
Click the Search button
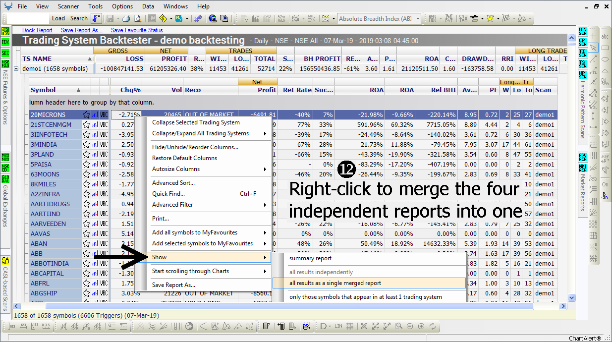[x=79, y=18]
